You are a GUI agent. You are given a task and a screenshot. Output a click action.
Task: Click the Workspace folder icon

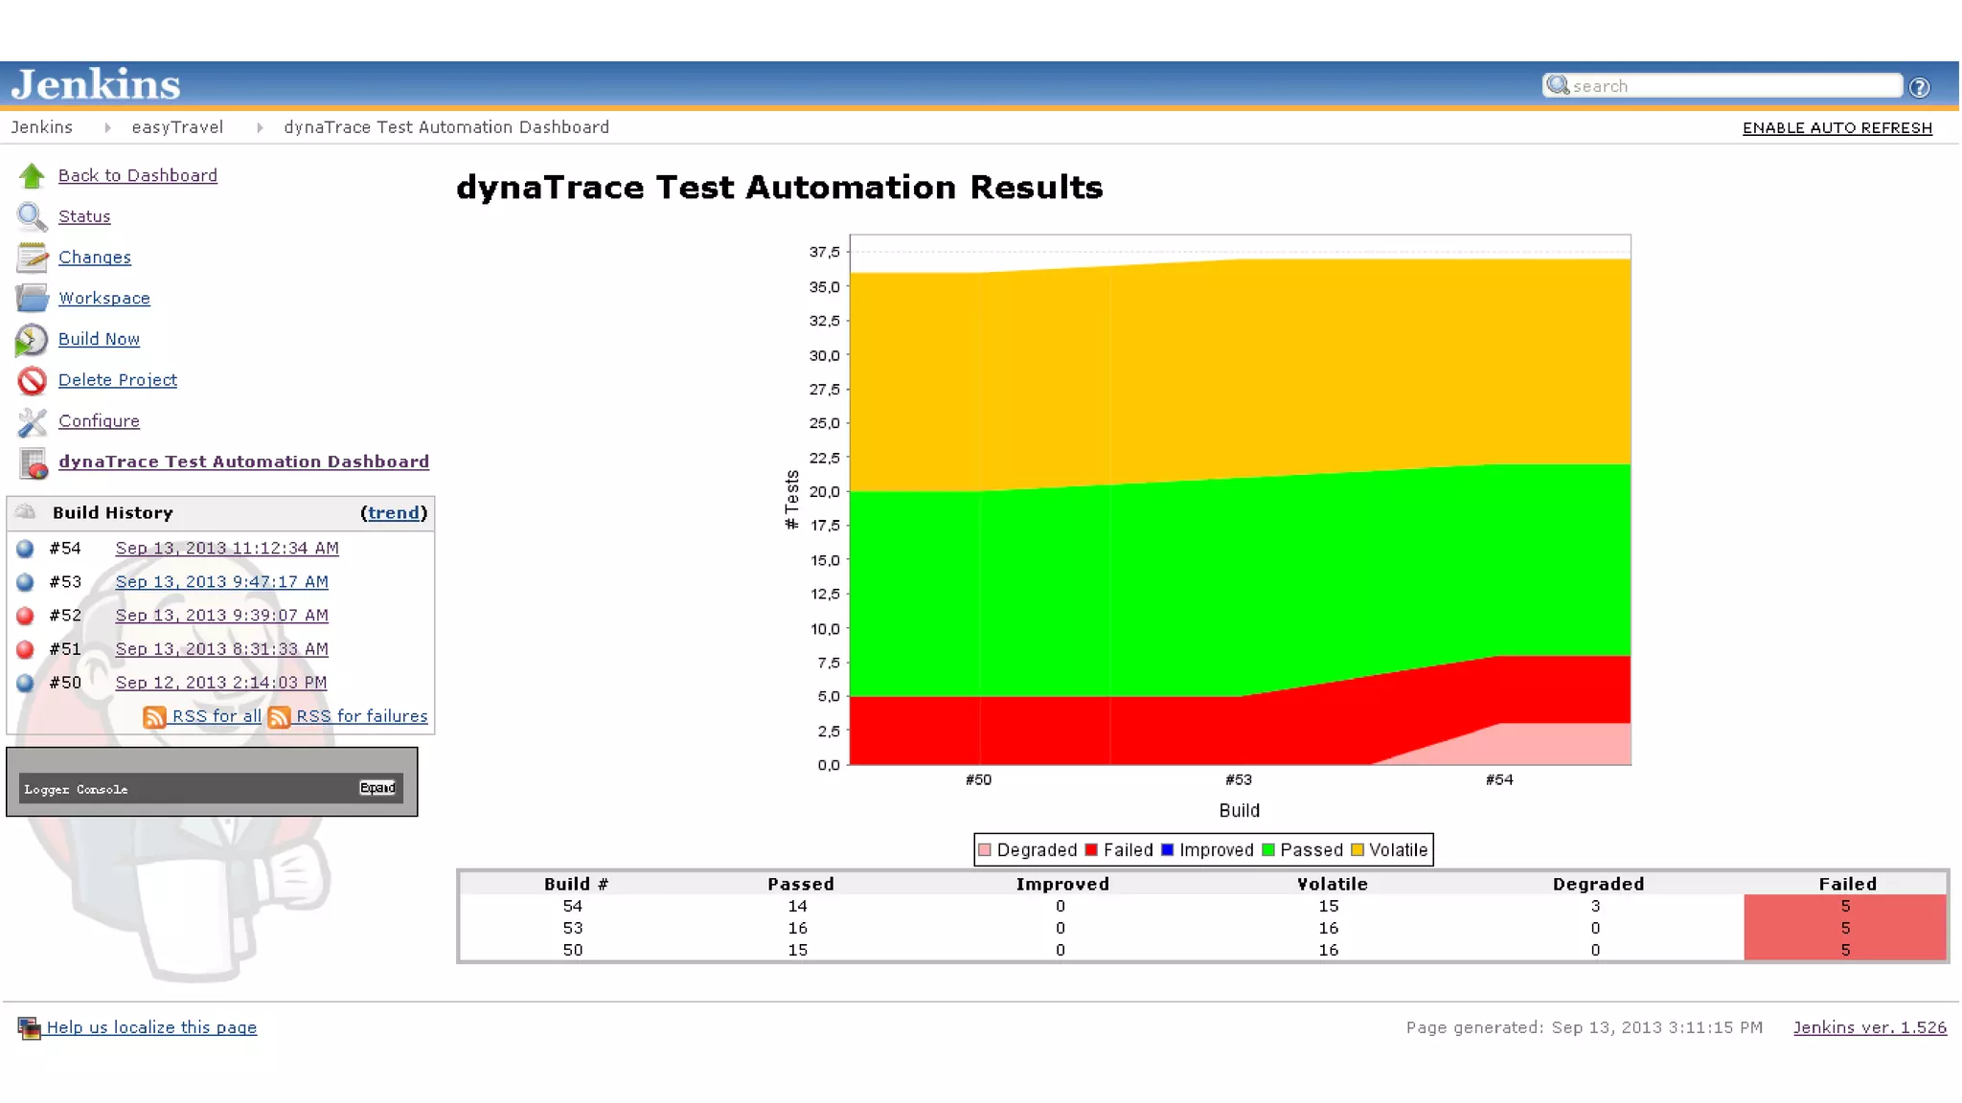tap(32, 299)
